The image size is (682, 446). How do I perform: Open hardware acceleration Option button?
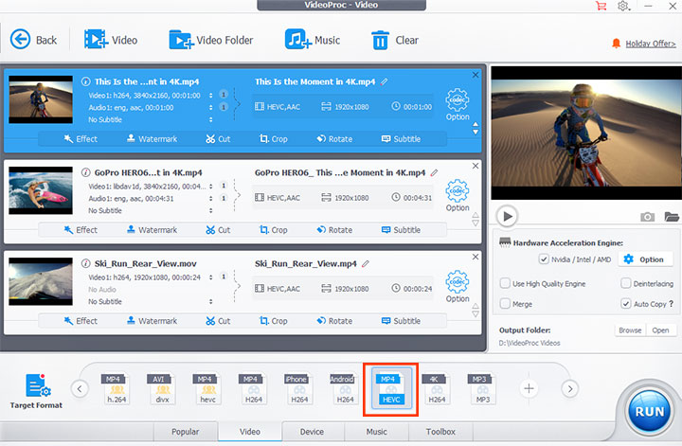(646, 259)
